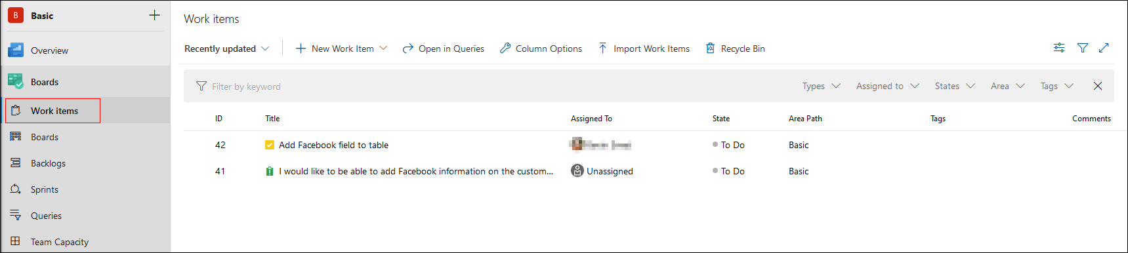Open work item Add Facebook field to table

333,145
